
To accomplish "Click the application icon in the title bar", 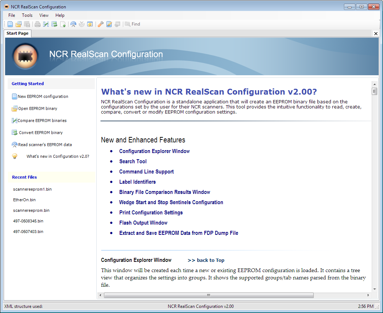I will (7, 7).
